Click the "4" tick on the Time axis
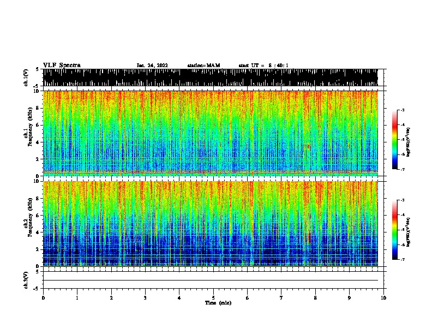Screen dimensions: 432x334 point(179,298)
